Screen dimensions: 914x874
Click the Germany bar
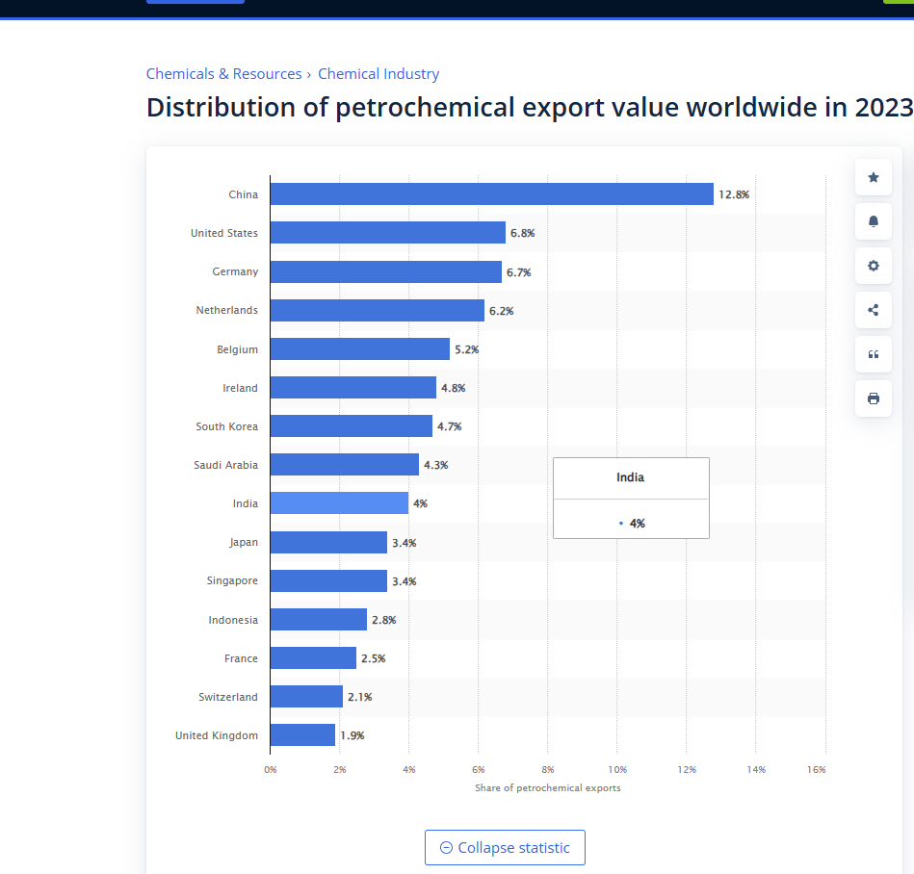(386, 271)
